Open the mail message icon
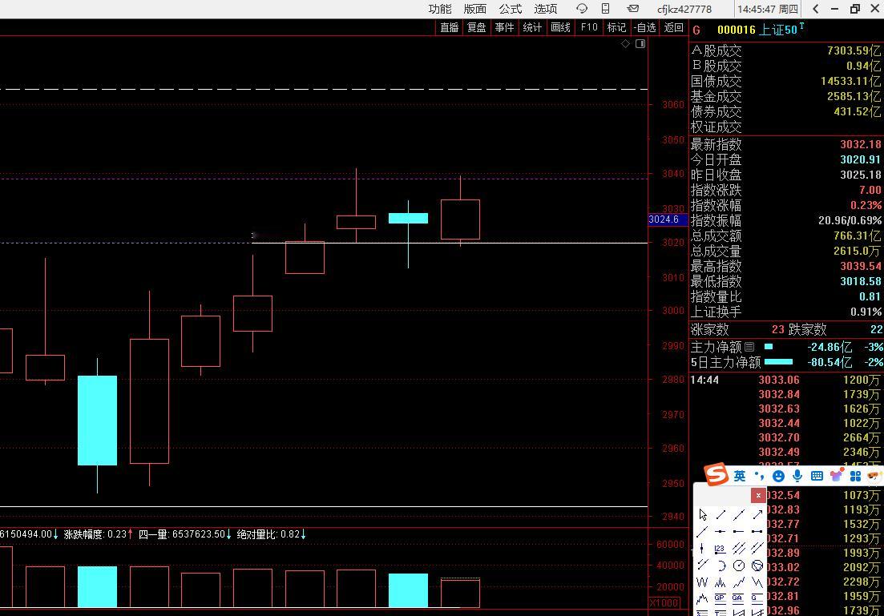Screen dimensions: 884x616 pyautogui.click(x=632, y=9)
